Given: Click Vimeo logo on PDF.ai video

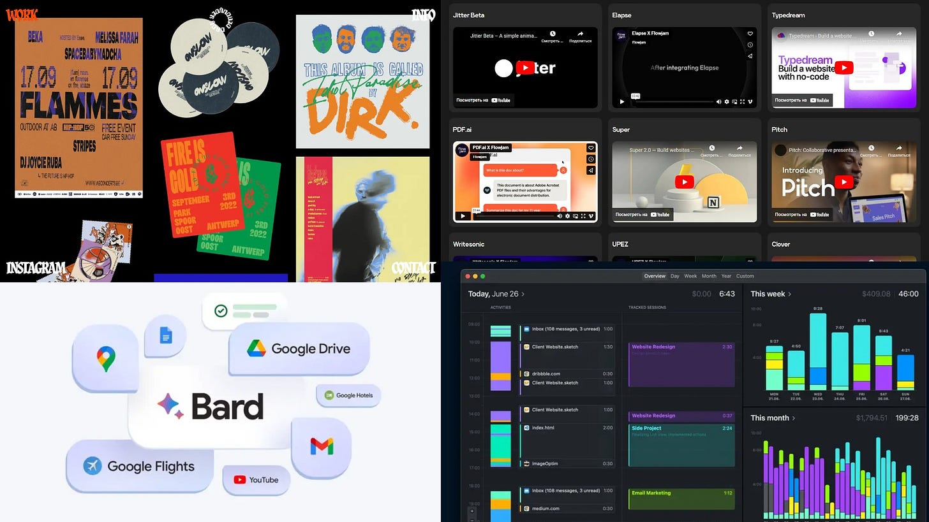Looking at the screenshot, I should [x=591, y=216].
